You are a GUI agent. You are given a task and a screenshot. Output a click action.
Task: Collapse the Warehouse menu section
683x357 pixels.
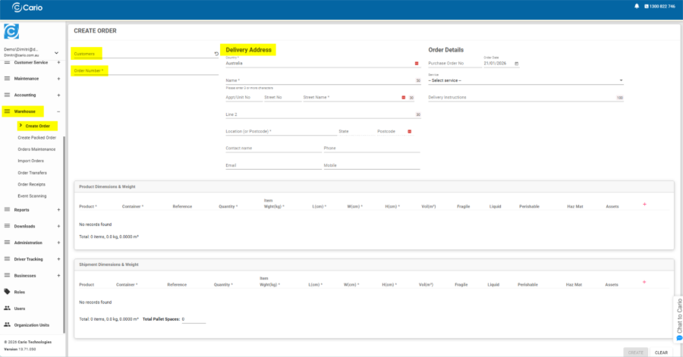(x=58, y=111)
